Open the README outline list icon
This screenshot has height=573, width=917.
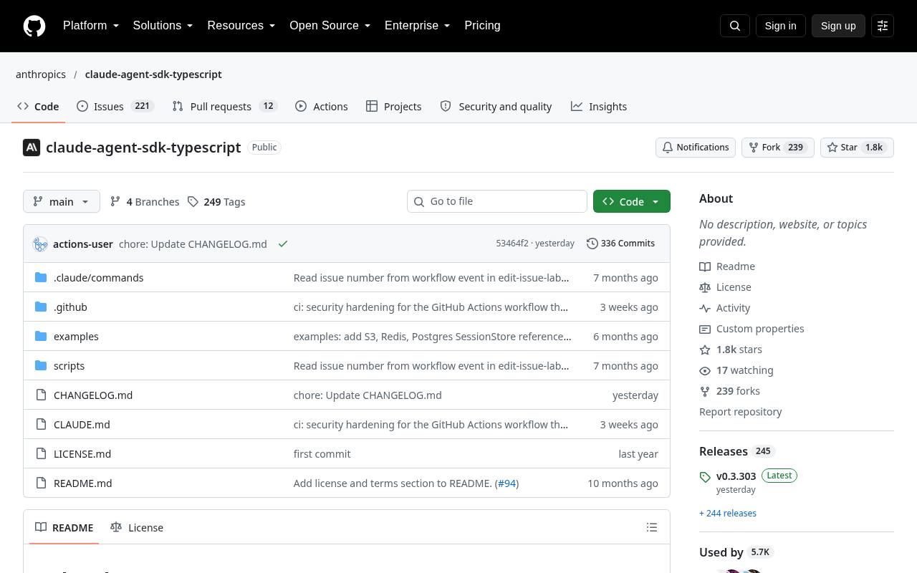[652, 527]
